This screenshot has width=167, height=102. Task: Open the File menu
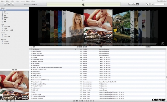[3, 1]
